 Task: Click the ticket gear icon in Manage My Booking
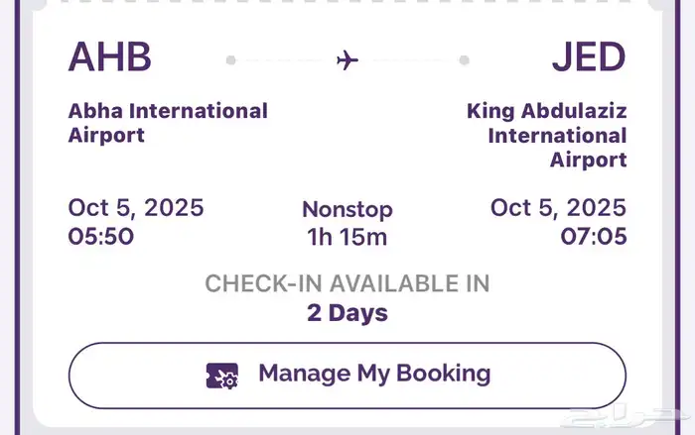point(222,376)
